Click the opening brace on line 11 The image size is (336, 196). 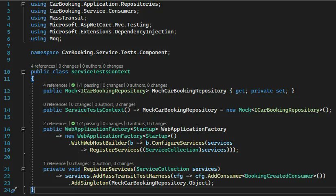32,79
